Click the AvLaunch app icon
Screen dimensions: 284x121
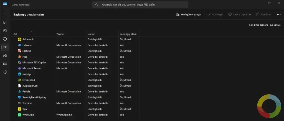click(19, 39)
